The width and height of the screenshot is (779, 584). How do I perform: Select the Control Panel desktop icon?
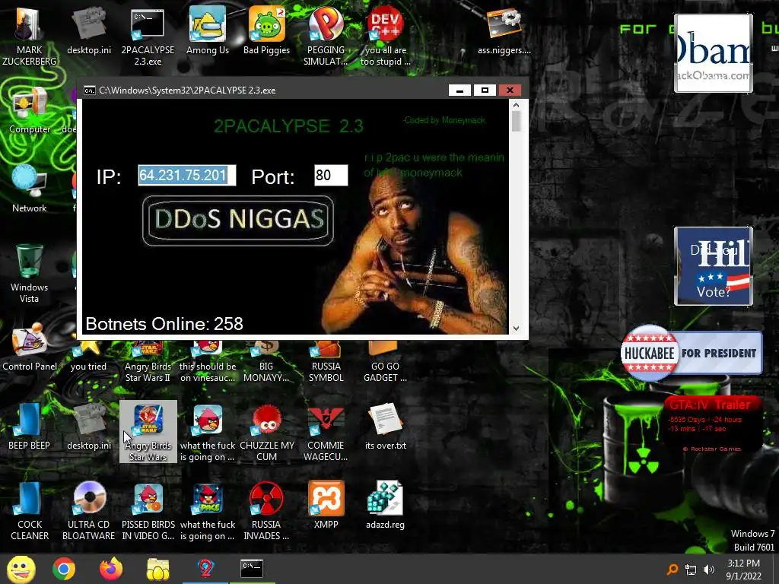tap(30, 348)
